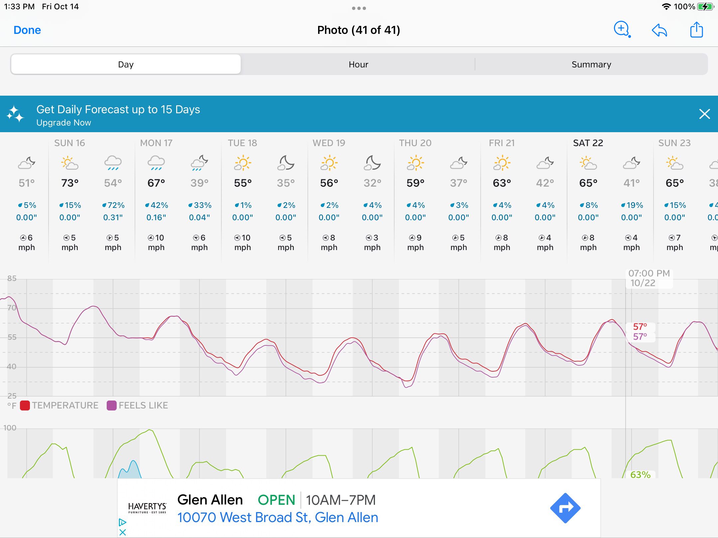Dismiss the 15 Days upgrade banner

[x=704, y=114]
